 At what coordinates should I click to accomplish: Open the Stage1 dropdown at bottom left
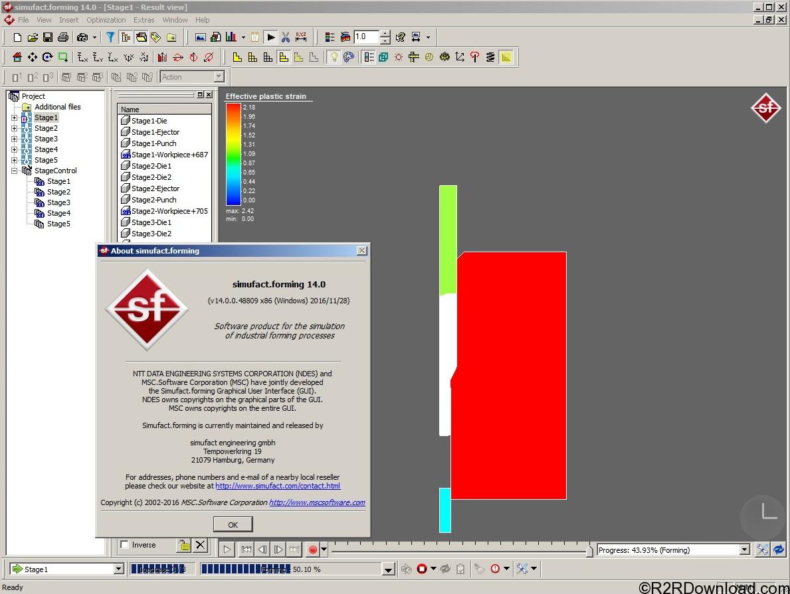click(118, 569)
